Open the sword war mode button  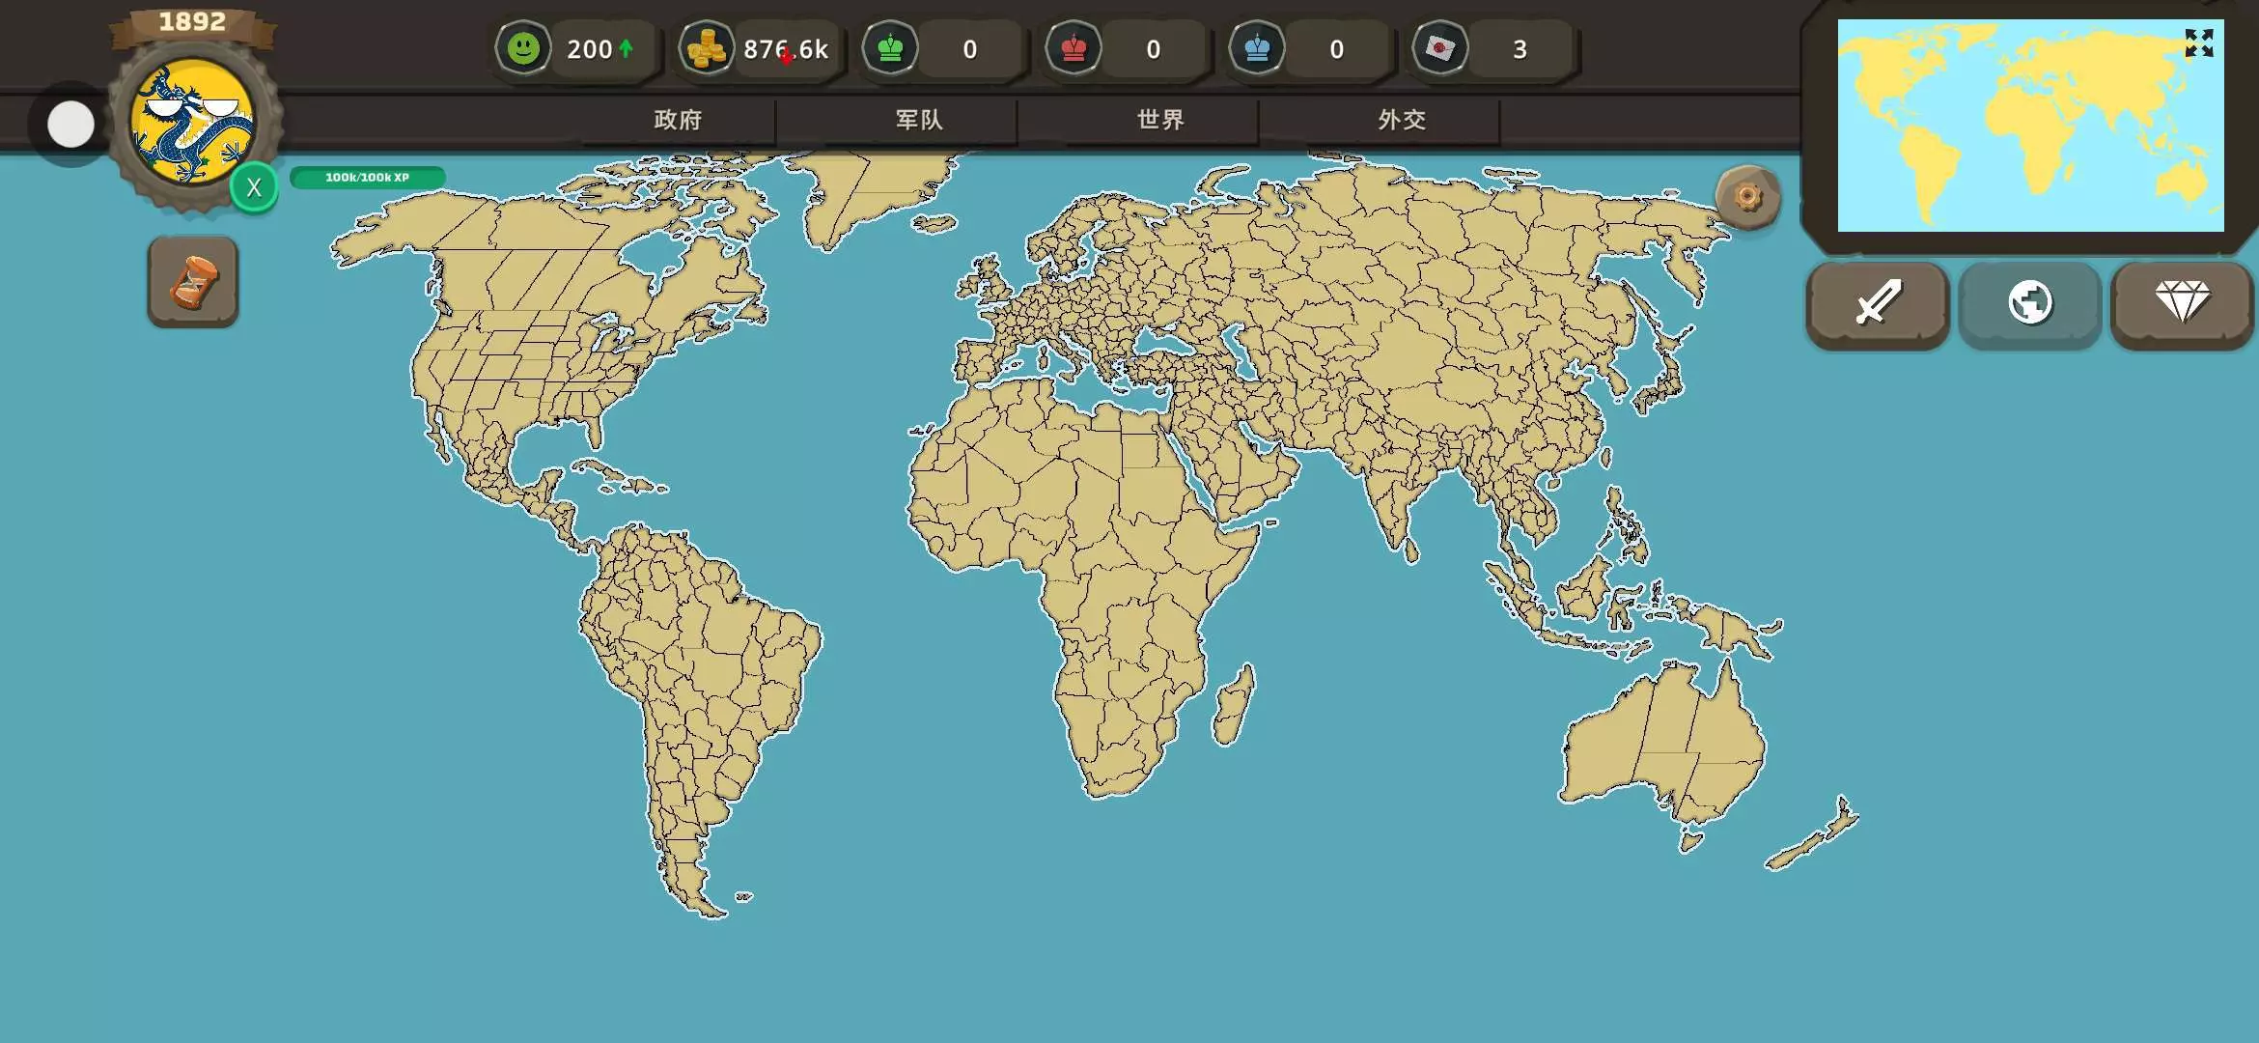(x=1878, y=303)
